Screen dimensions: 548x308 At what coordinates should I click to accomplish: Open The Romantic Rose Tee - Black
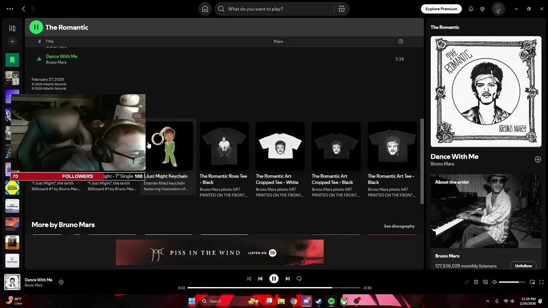[224, 159]
